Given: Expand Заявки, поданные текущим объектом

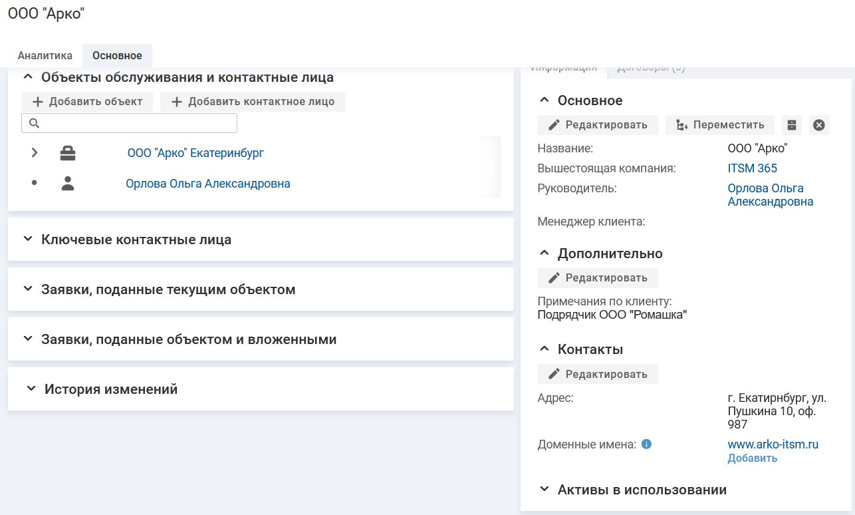Looking at the screenshot, I should click(28, 289).
